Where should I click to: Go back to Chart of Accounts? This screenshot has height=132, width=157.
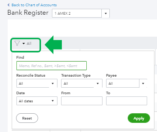[34, 5]
